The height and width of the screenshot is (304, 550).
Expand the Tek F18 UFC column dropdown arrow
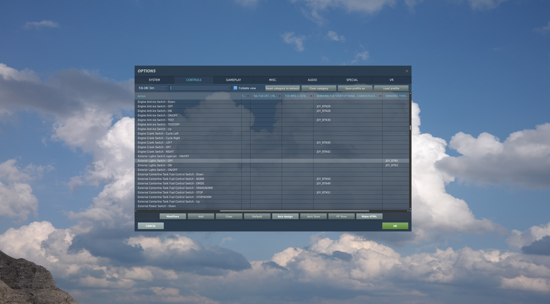(x=279, y=96)
